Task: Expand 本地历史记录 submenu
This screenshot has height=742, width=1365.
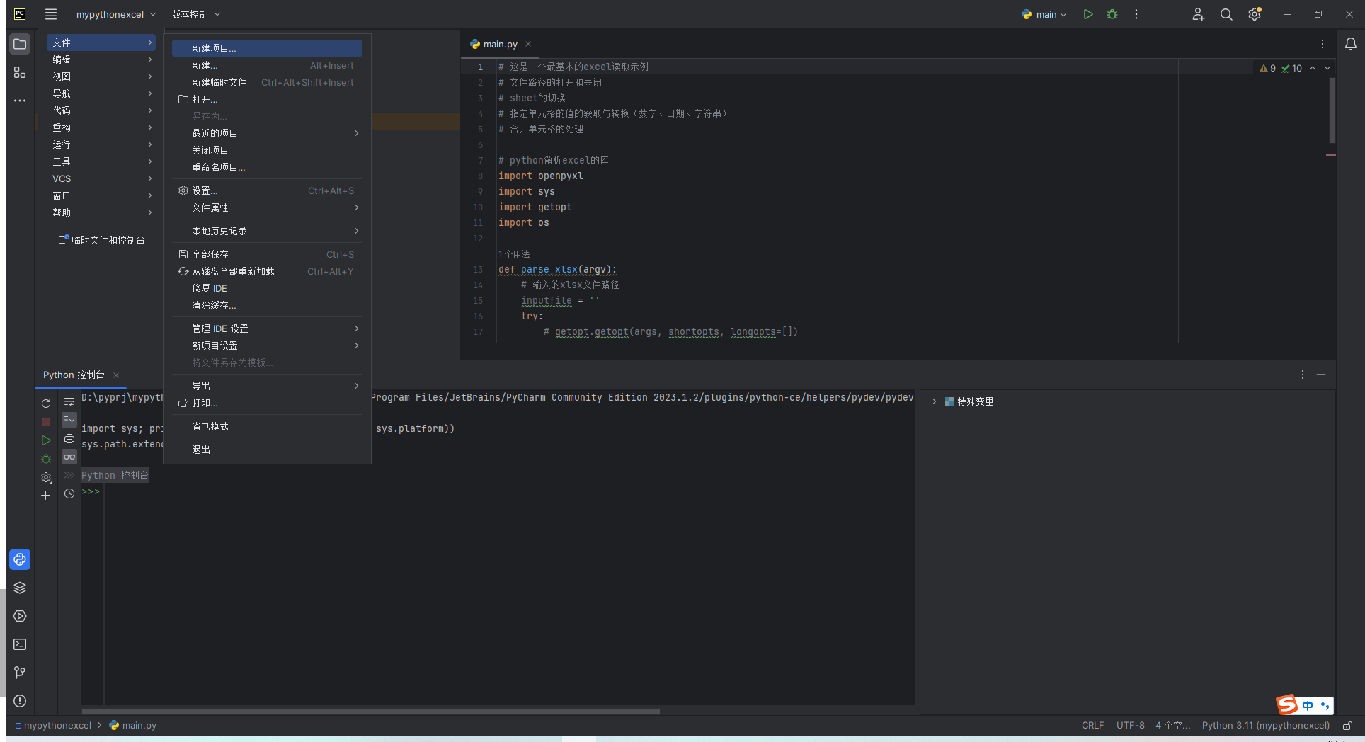Action: click(x=268, y=231)
